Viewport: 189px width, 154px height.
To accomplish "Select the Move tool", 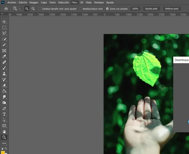I will (x=4, y=22).
